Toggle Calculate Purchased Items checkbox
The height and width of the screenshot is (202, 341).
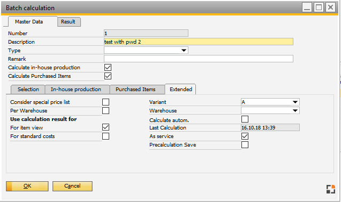[x=108, y=76]
